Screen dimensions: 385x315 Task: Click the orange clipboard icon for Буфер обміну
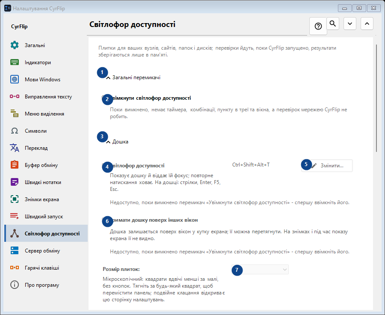pyautogui.click(x=15, y=165)
